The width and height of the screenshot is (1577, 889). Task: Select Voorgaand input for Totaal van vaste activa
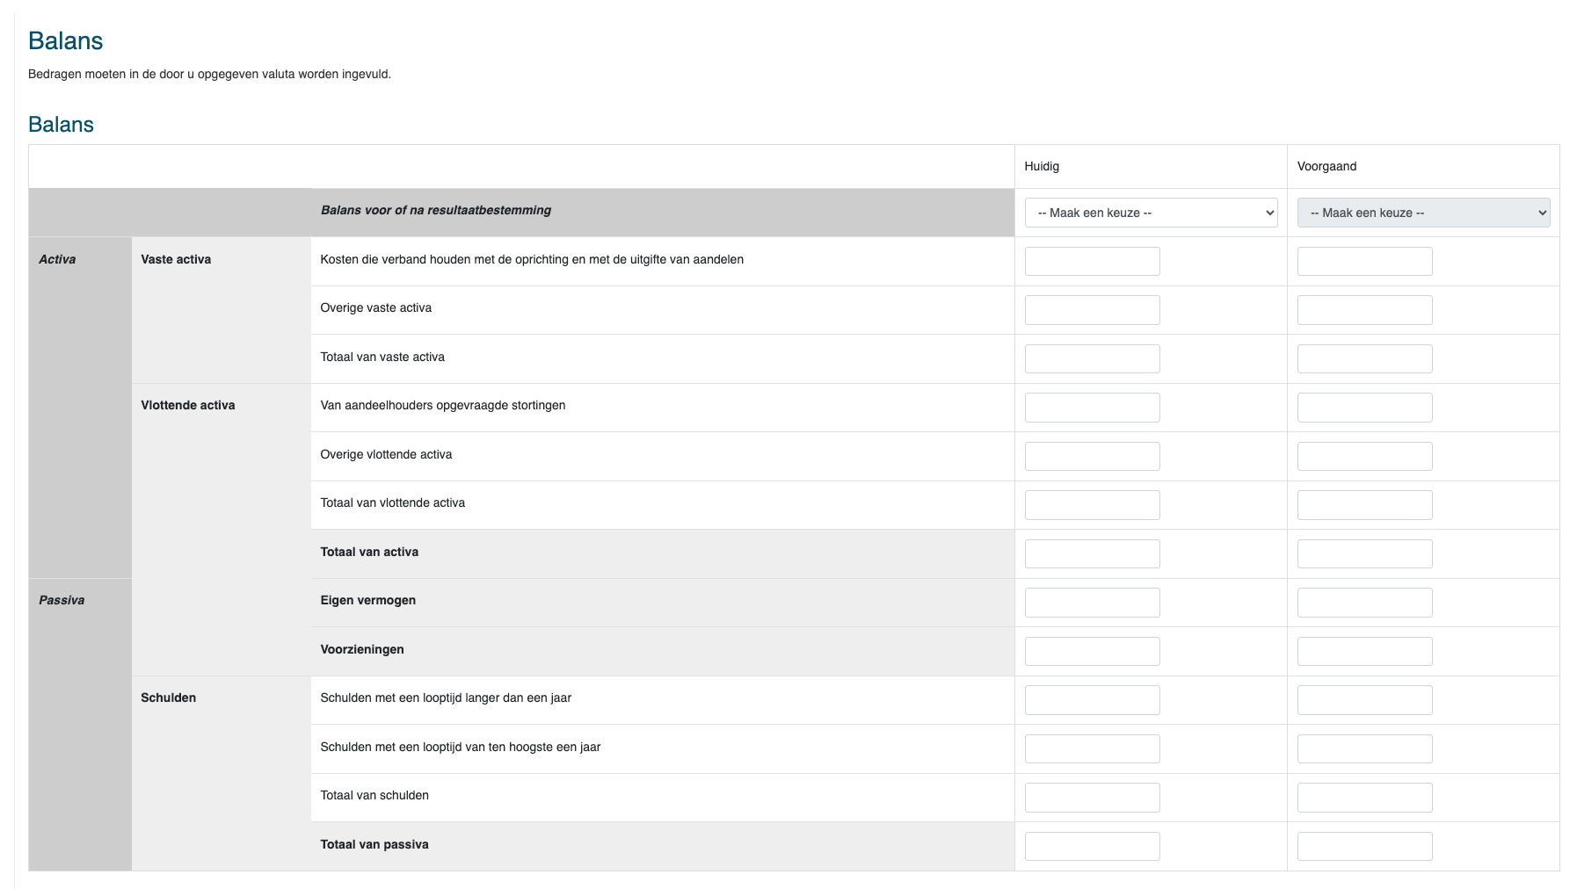click(1364, 358)
